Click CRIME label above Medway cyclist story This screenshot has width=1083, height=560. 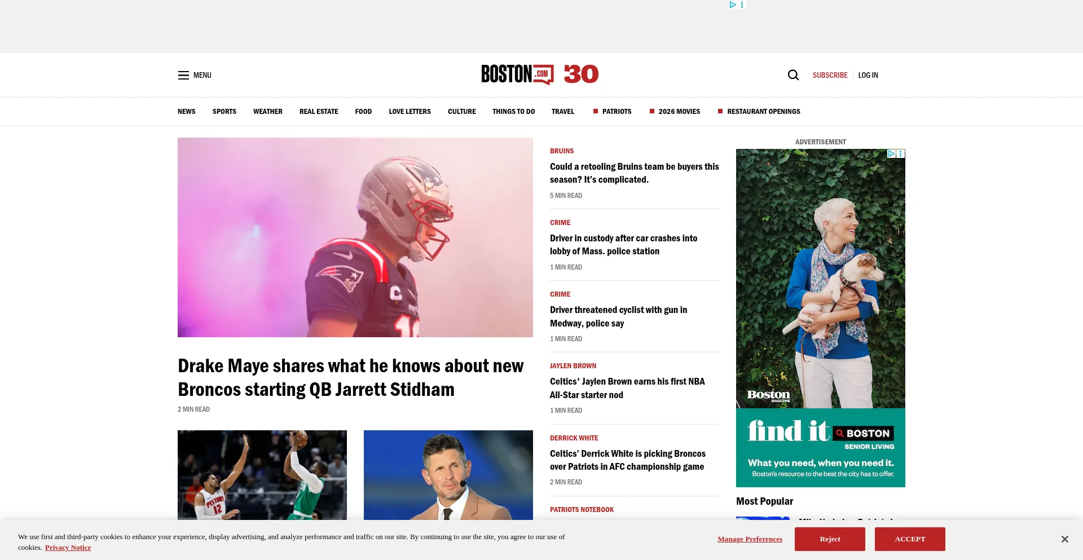pos(560,294)
